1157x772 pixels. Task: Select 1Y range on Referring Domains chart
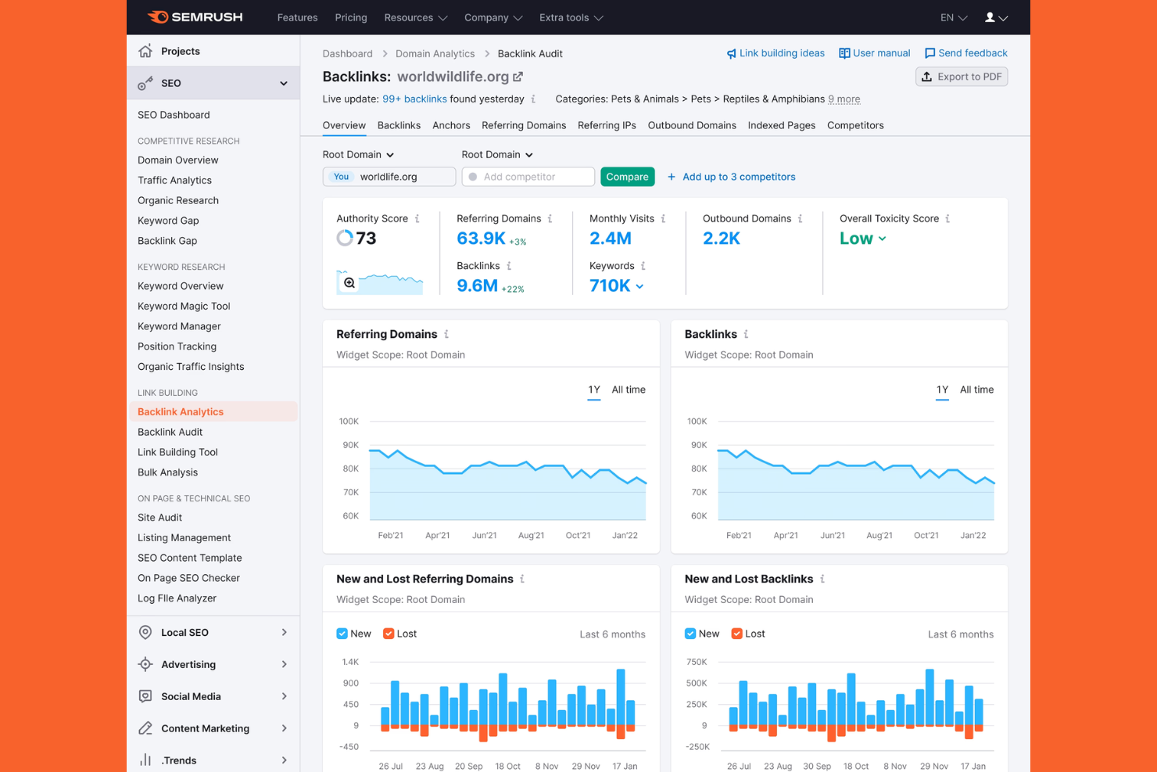pos(594,390)
